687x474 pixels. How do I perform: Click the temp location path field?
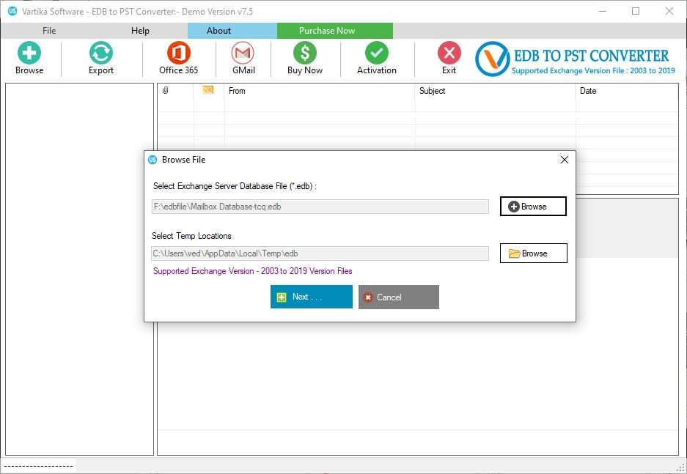click(x=320, y=253)
